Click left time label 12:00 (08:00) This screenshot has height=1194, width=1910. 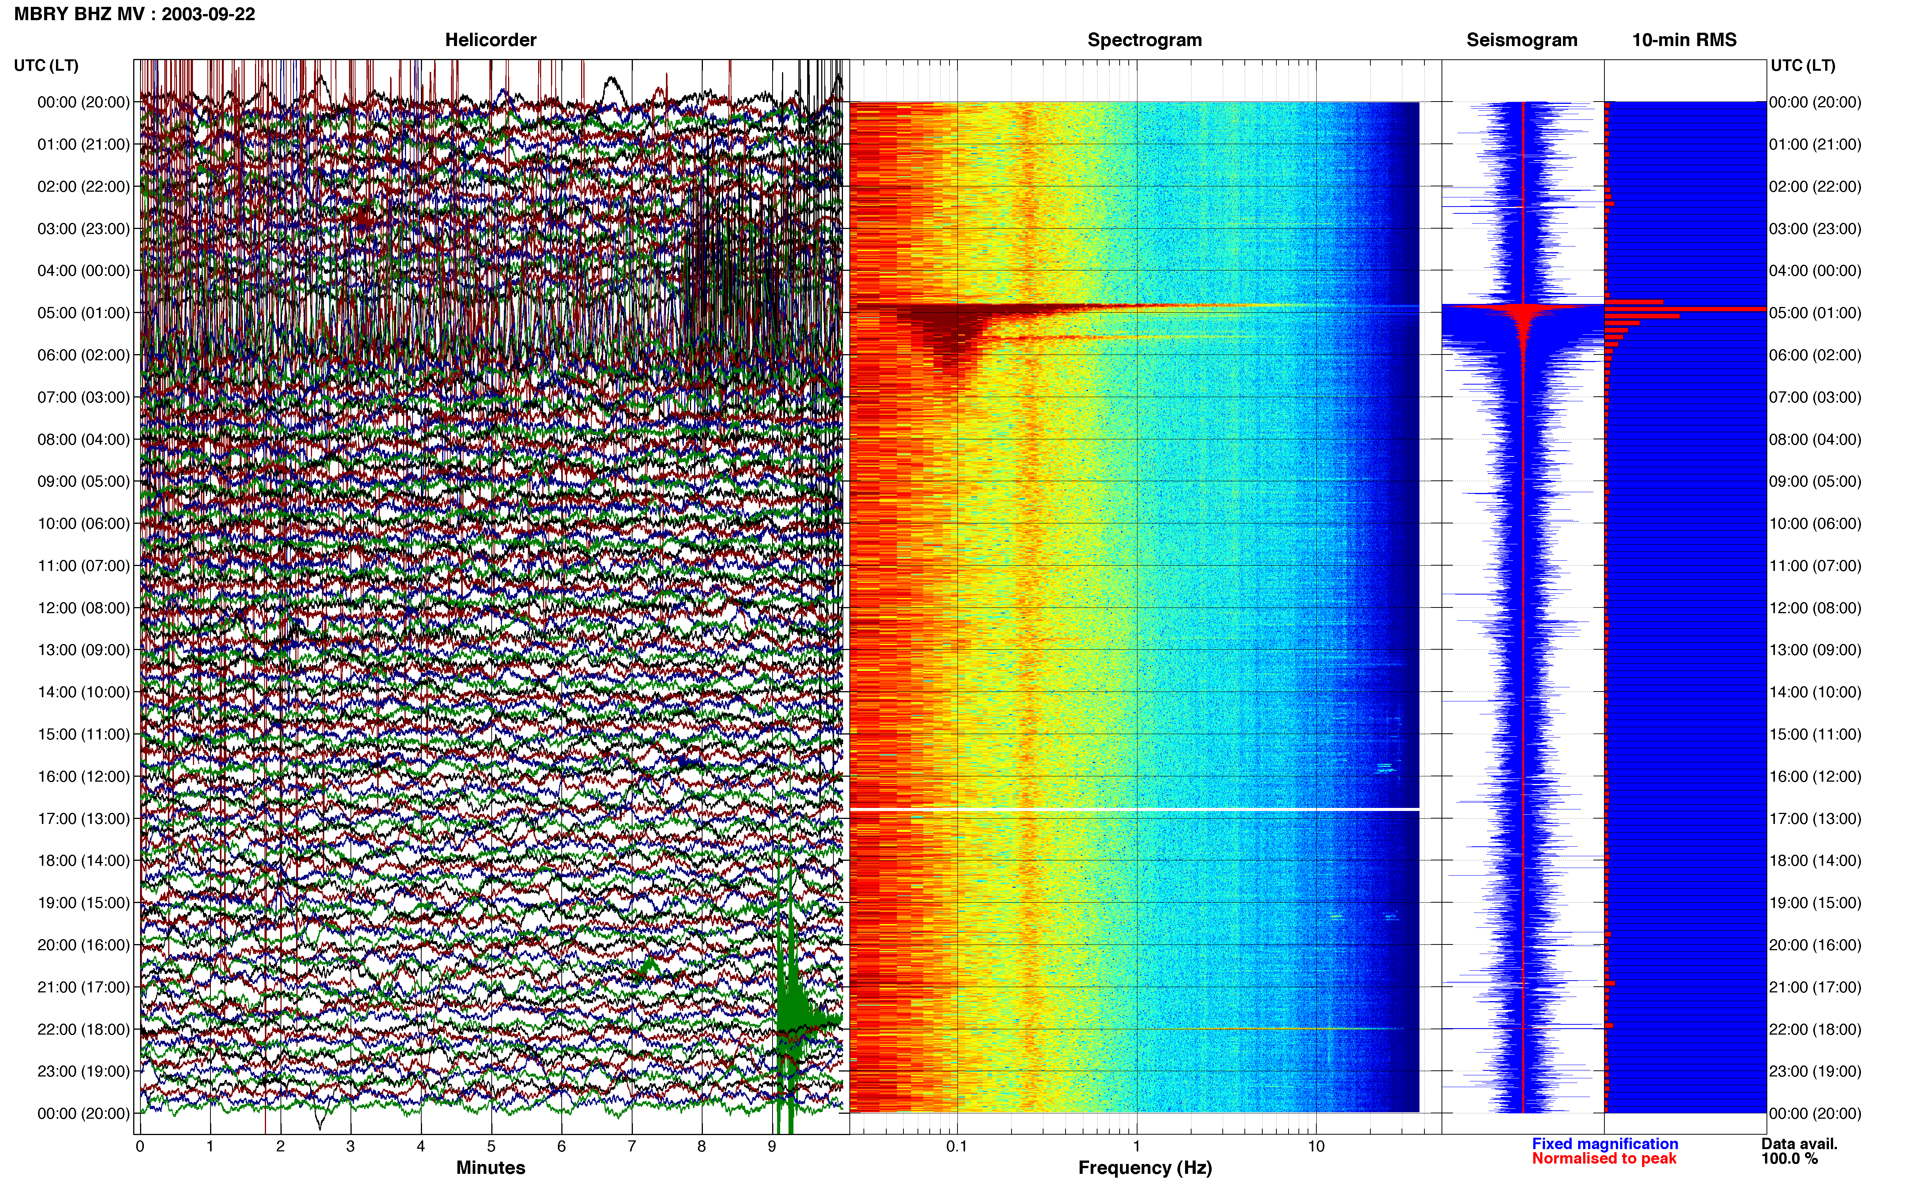pos(84,608)
